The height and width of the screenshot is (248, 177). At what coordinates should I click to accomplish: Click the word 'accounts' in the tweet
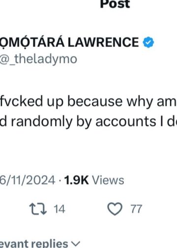coord(126,122)
